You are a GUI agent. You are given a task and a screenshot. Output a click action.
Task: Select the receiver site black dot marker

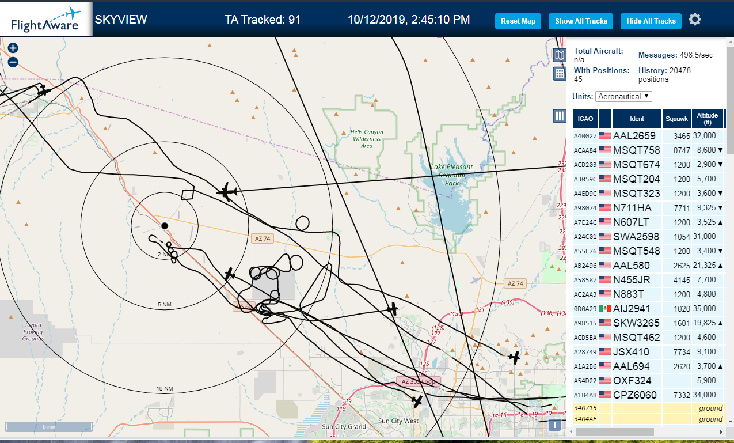click(x=164, y=226)
